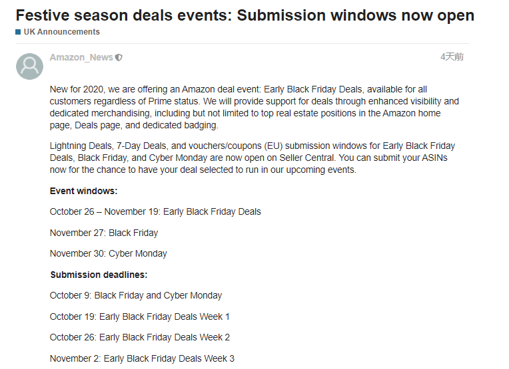The height and width of the screenshot is (369, 509).
Task: Click the October 26 – November 19 line
Action: point(155,211)
